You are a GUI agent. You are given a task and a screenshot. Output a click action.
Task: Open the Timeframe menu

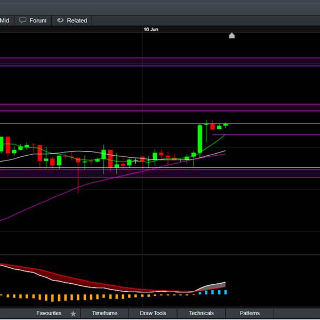(x=105, y=313)
